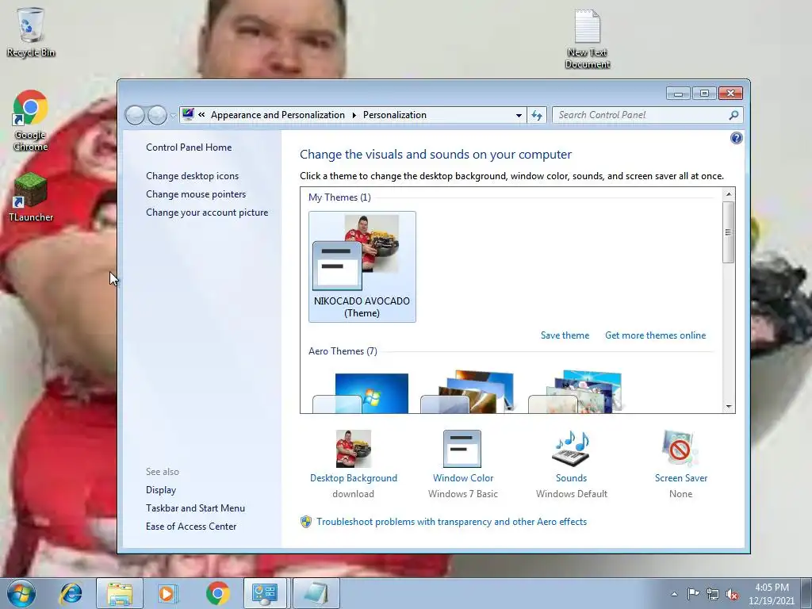This screenshot has height=609, width=812.
Task: Click the Screen Saver text link
Action: point(680,478)
